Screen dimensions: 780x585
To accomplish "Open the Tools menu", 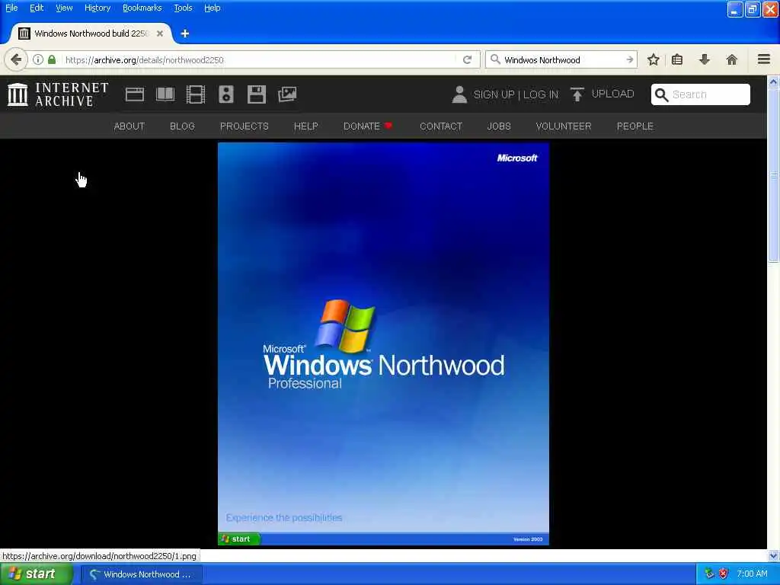I will tap(183, 8).
